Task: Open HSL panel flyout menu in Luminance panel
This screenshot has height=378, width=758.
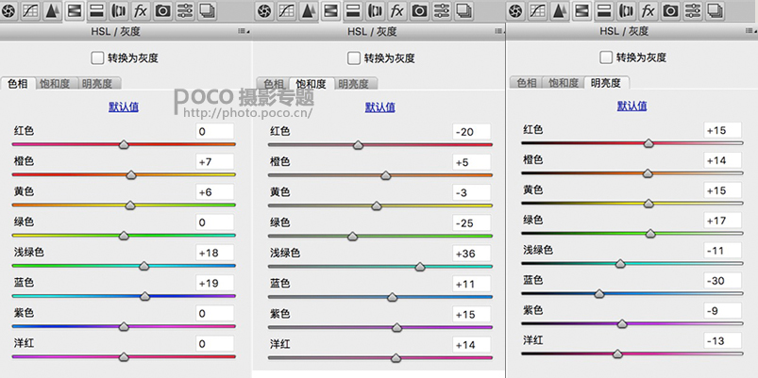Action: click(x=751, y=31)
